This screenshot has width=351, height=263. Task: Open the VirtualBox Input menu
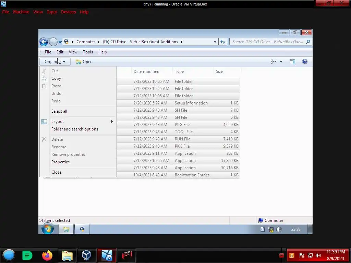(x=52, y=12)
